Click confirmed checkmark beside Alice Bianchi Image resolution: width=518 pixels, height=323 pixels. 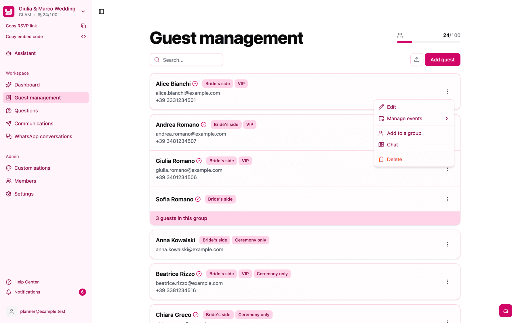tap(195, 84)
